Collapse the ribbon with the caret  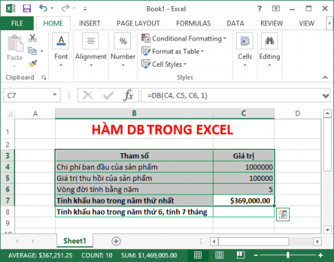coord(325,78)
